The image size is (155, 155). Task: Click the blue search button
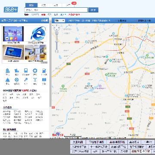(93, 10)
